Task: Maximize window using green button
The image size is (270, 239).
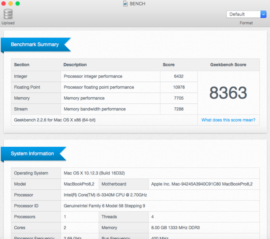Action: tap(18, 3)
